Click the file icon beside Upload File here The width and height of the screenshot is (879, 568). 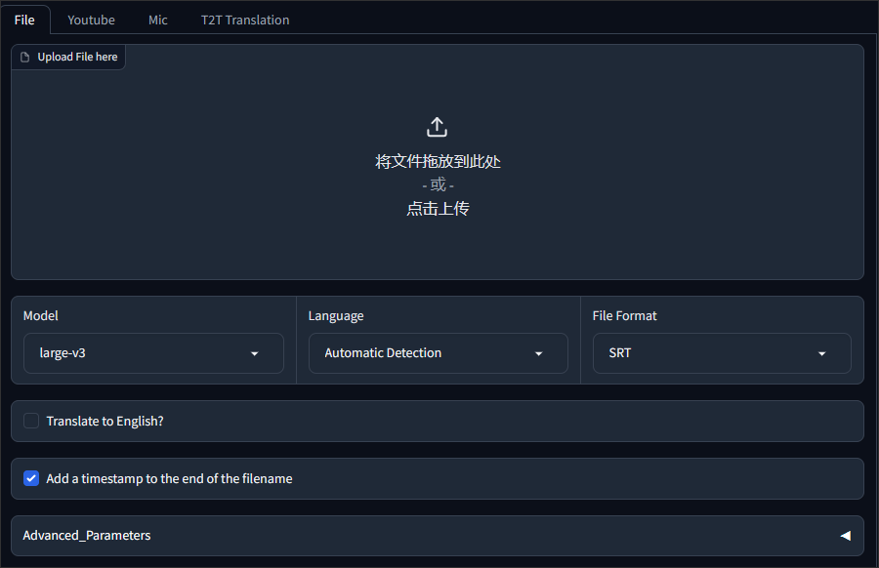(24, 58)
